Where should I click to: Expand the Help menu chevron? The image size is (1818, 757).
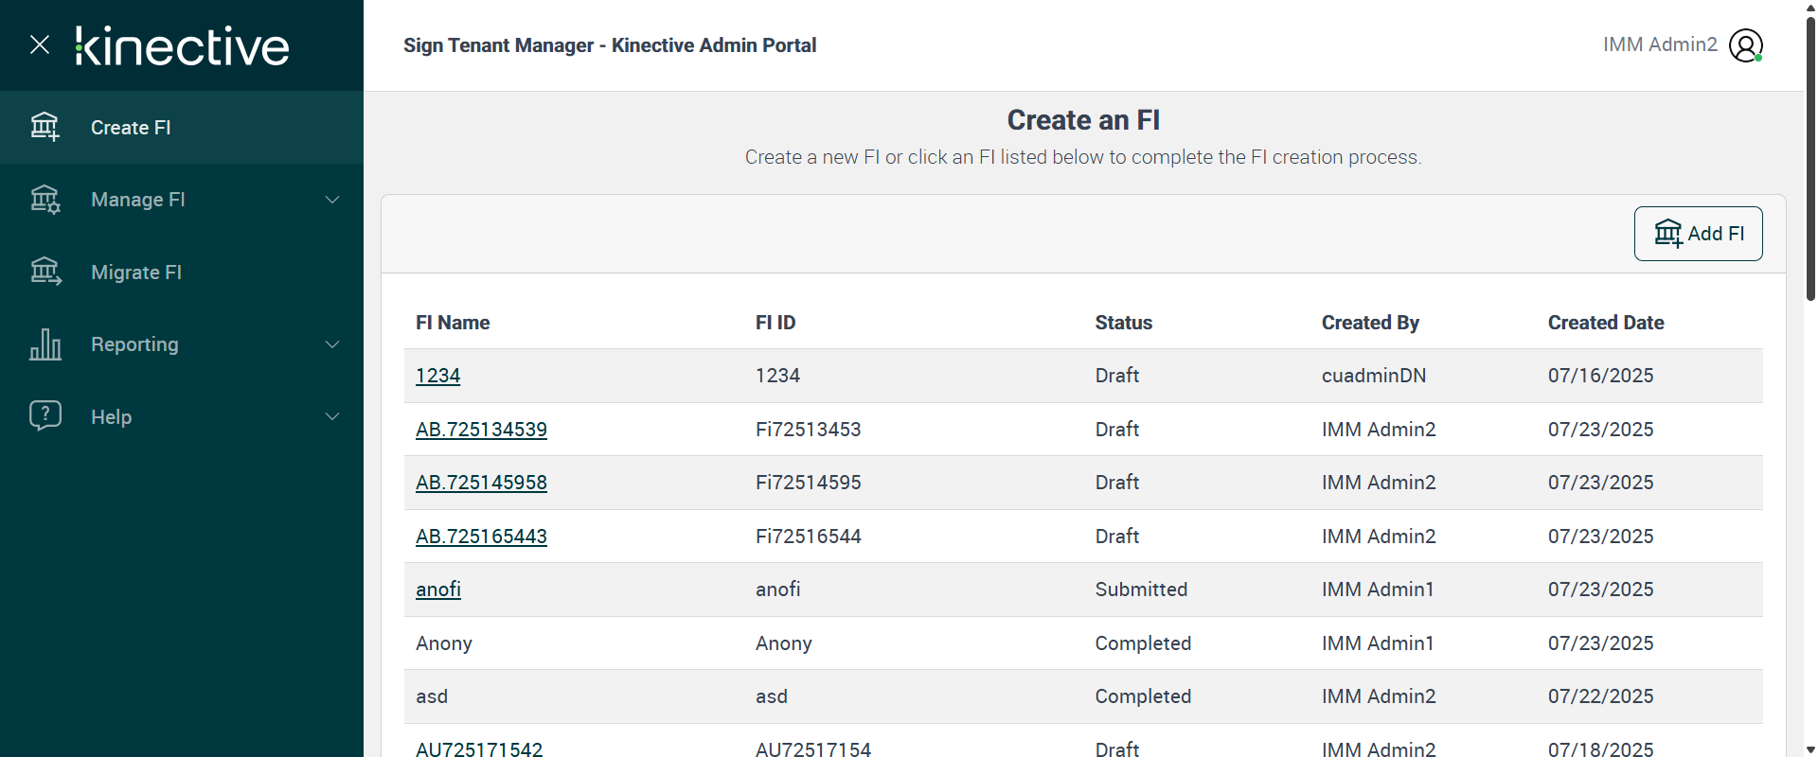332,416
